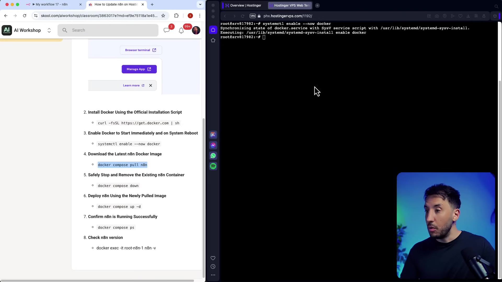Screen dimensions: 502x282
Task: Expand AI Workshop community switcher
Action: coord(49,30)
